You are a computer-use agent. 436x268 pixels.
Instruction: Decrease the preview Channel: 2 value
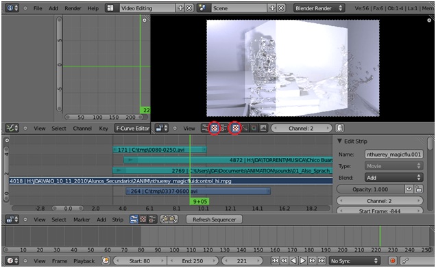276,128
